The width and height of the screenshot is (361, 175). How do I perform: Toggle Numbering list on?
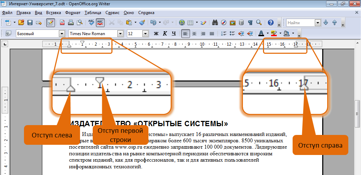coord(224,34)
